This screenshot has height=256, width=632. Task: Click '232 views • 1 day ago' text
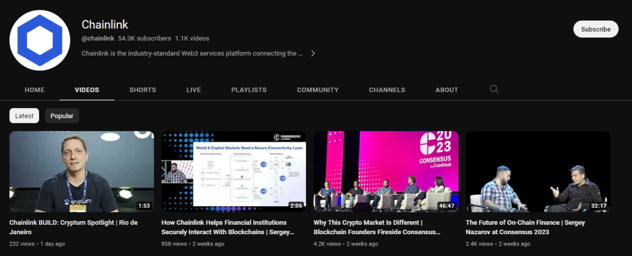[37, 244]
